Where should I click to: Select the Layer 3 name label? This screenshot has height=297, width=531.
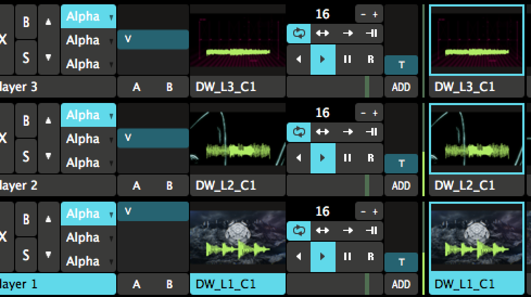coord(57,87)
